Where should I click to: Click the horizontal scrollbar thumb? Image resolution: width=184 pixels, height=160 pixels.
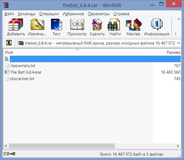click(x=62, y=146)
